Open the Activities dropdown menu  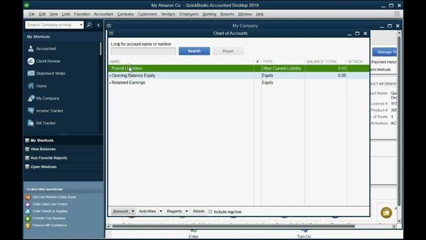coord(150,211)
